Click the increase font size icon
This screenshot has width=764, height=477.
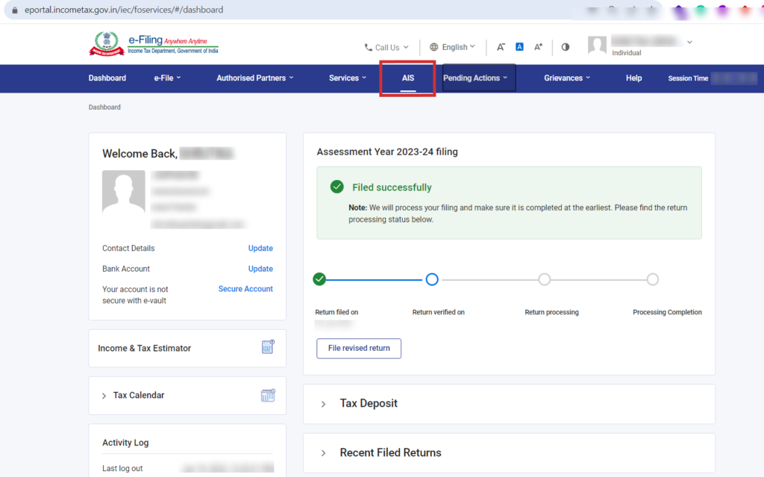click(538, 46)
